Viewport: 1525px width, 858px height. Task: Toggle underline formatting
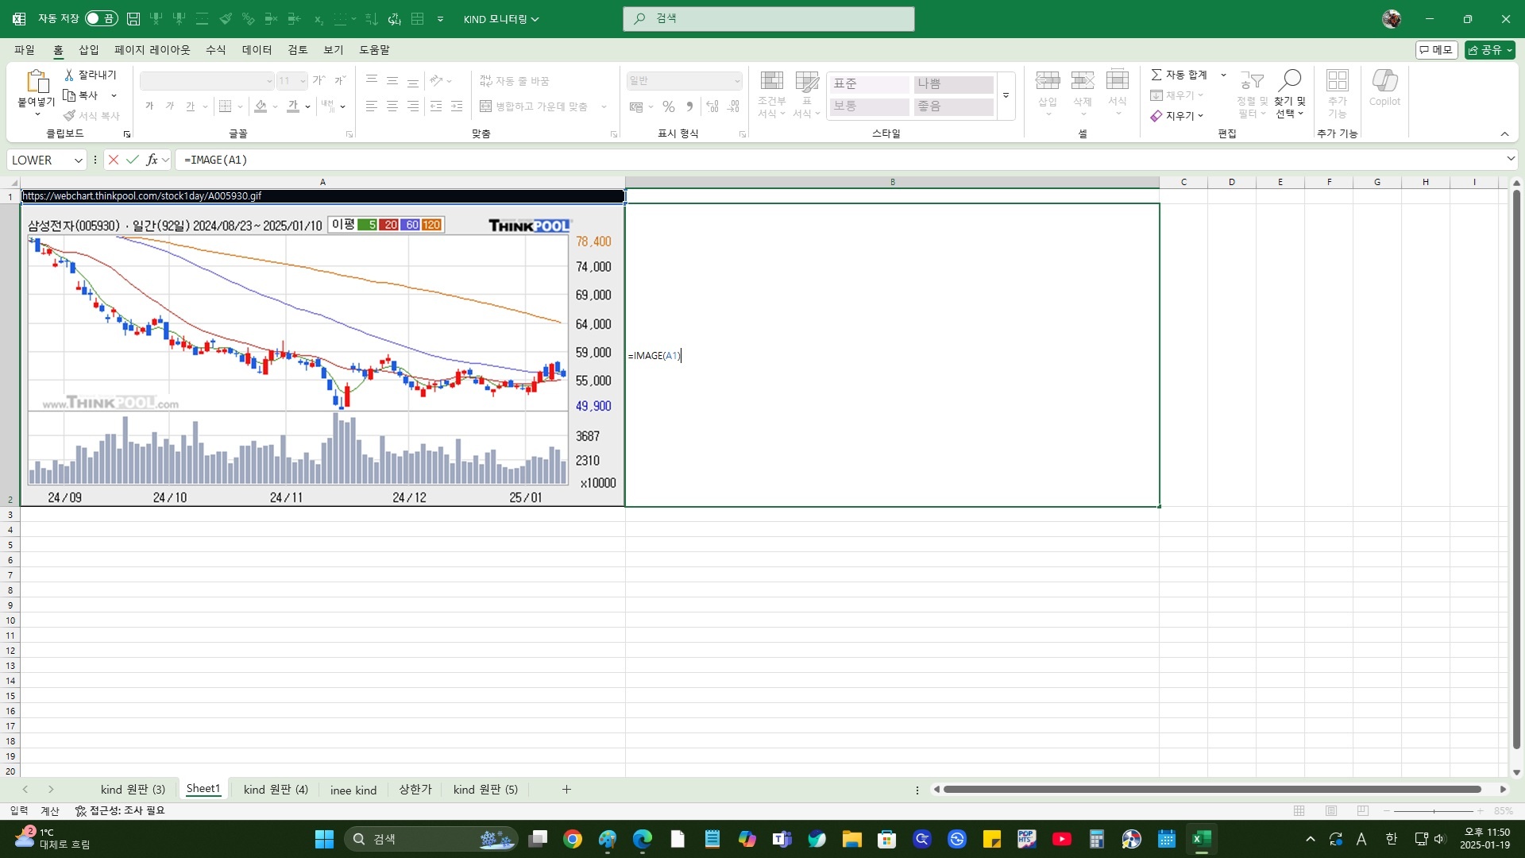coord(190,106)
